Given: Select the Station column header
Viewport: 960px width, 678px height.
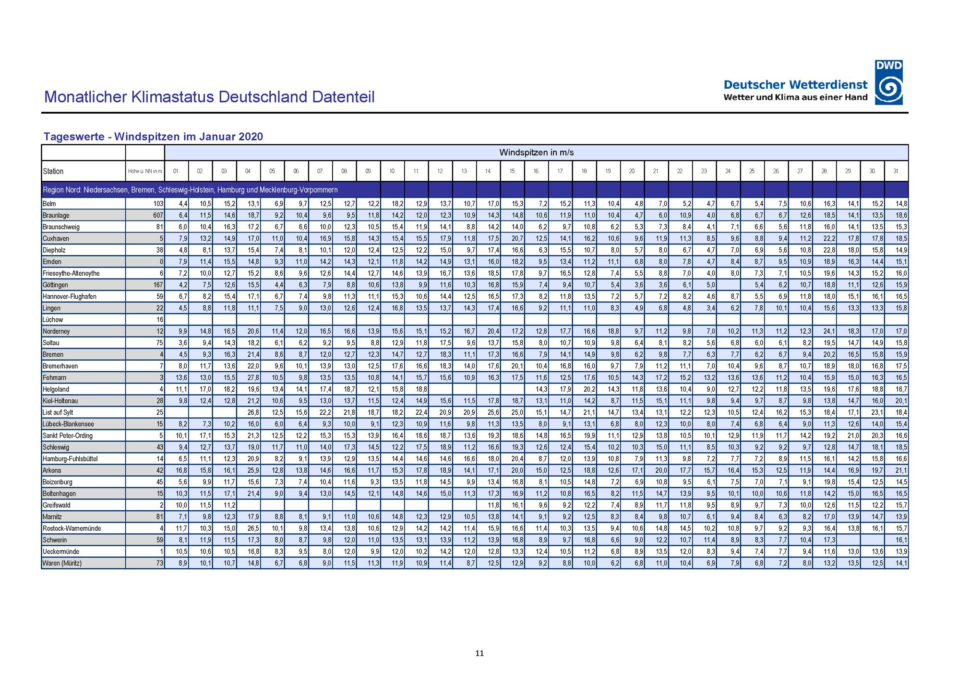Looking at the screenshot, I should 84,171.
